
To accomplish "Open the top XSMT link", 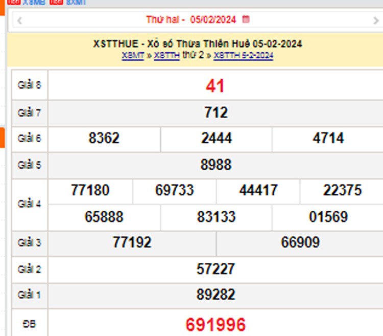I will [x=76, y=2].
